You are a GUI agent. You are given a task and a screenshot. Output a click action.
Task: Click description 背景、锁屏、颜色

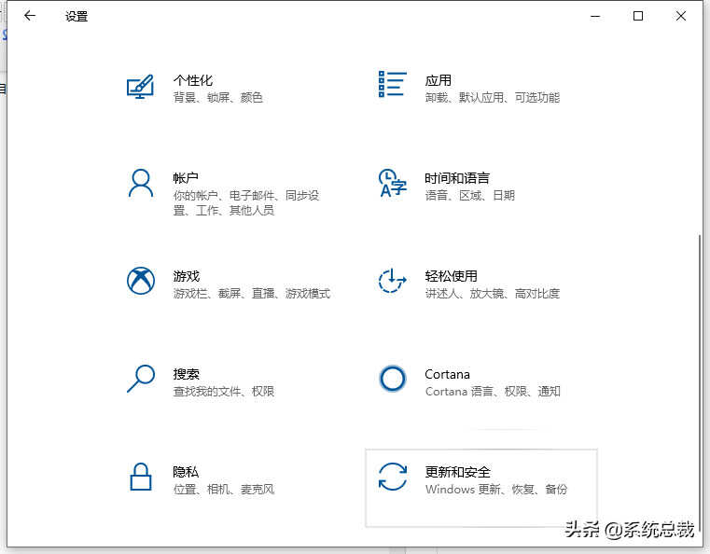pyautogui.click(x=217, y=97)
